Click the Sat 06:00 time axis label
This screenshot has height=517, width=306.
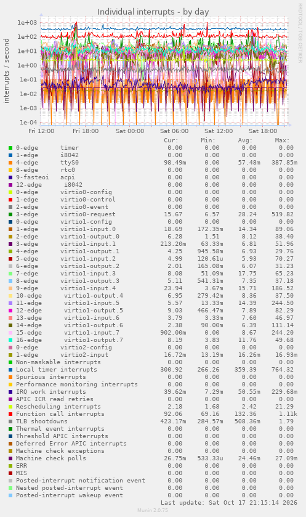click(x=174, y=131)
